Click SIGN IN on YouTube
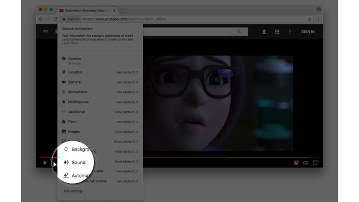359x202 pixels. coord(308,32)
